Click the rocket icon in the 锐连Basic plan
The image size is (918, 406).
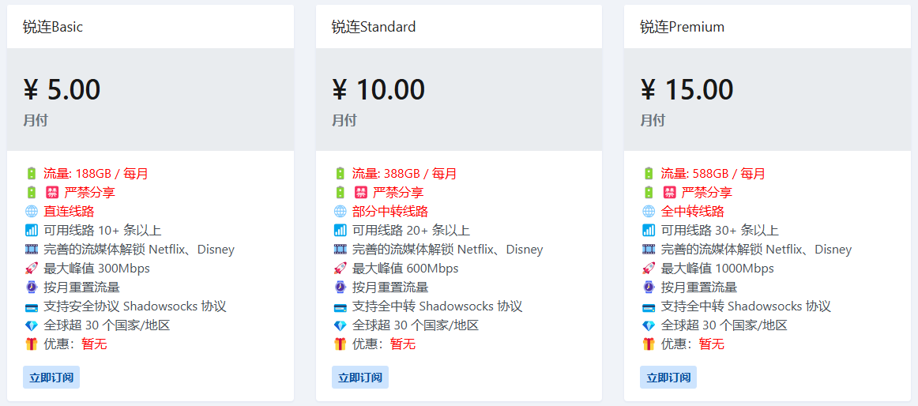pos(32,269)
